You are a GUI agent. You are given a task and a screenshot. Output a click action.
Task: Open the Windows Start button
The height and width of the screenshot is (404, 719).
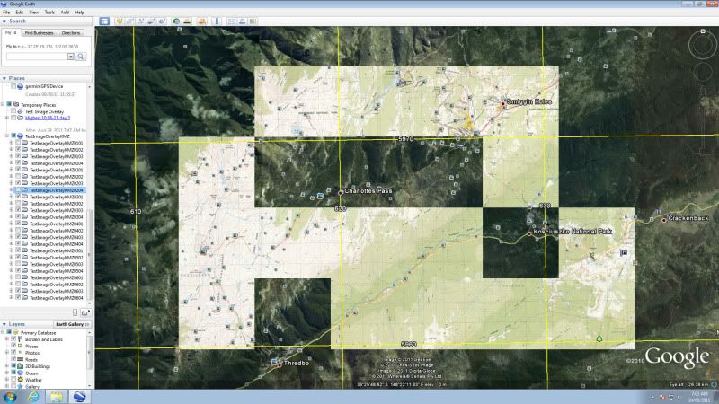tap(10, 397)
